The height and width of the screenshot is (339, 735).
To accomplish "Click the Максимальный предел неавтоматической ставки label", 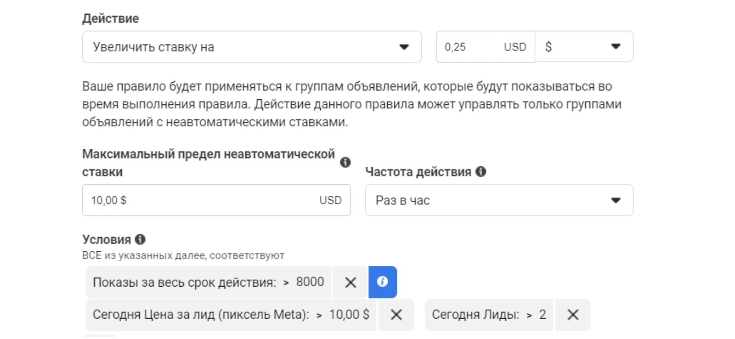I will coord(209,163).
